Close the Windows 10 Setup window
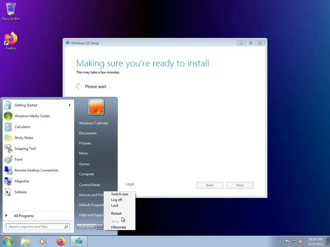Screen dimensions: 330x247 (x=260, y=43)
